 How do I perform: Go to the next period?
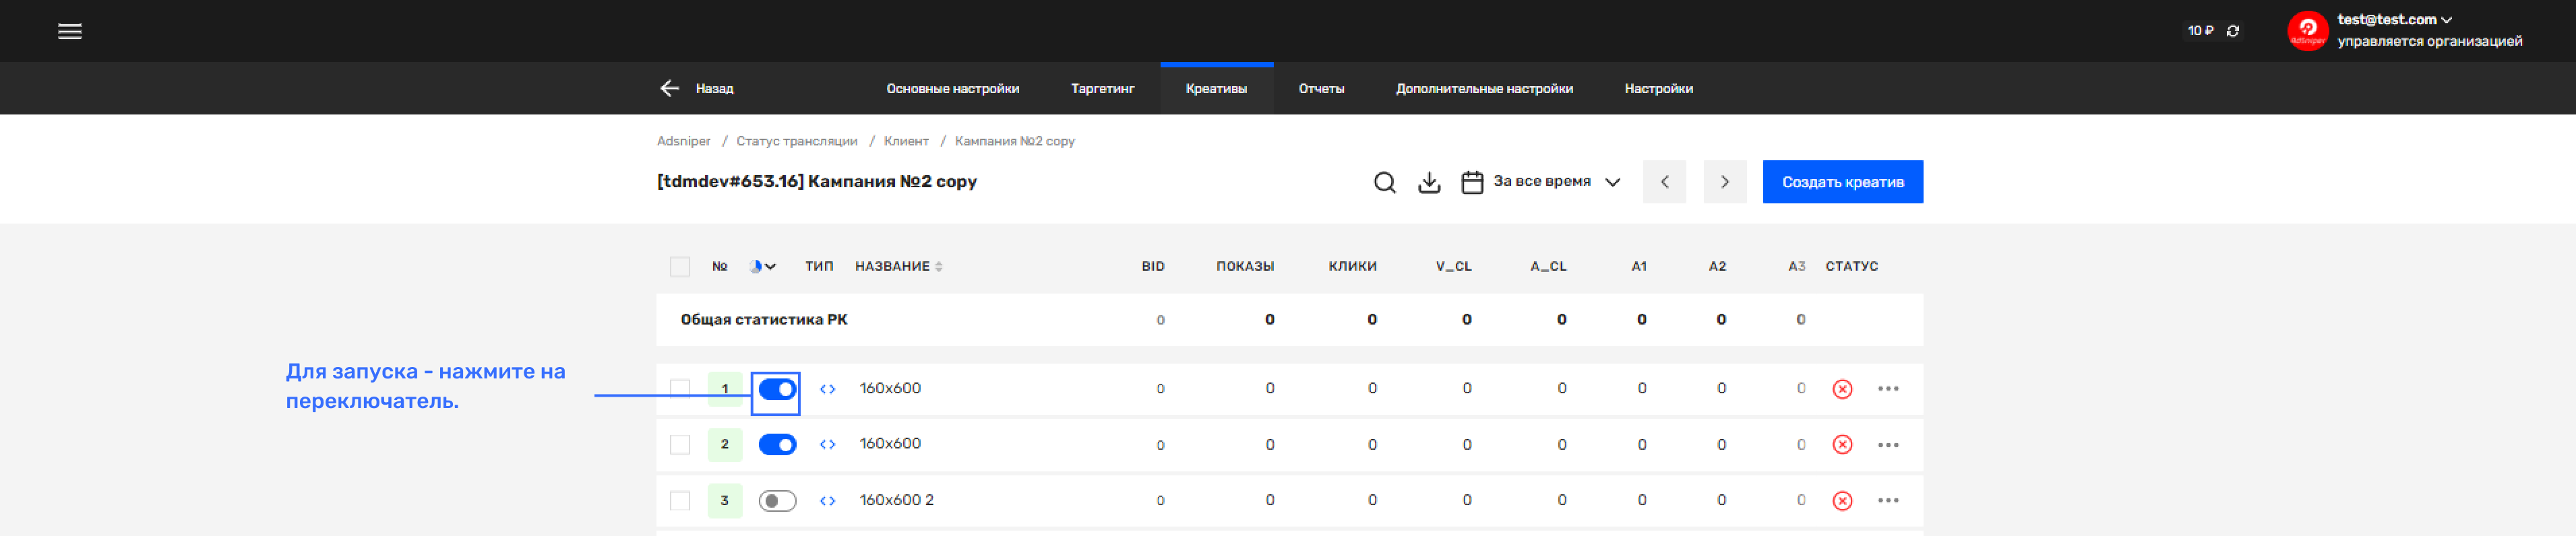tap(1724, 182)
